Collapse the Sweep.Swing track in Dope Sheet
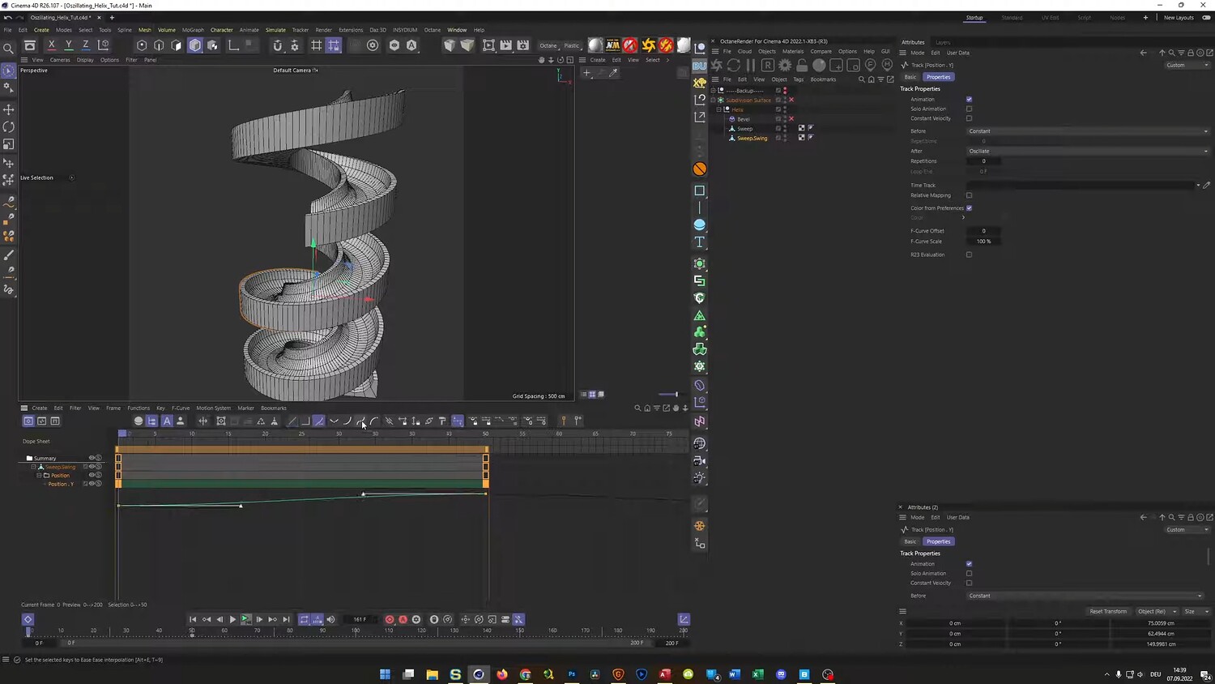Image resolution: width=1215 pixels, height=684 pixels. pos(33,467)
